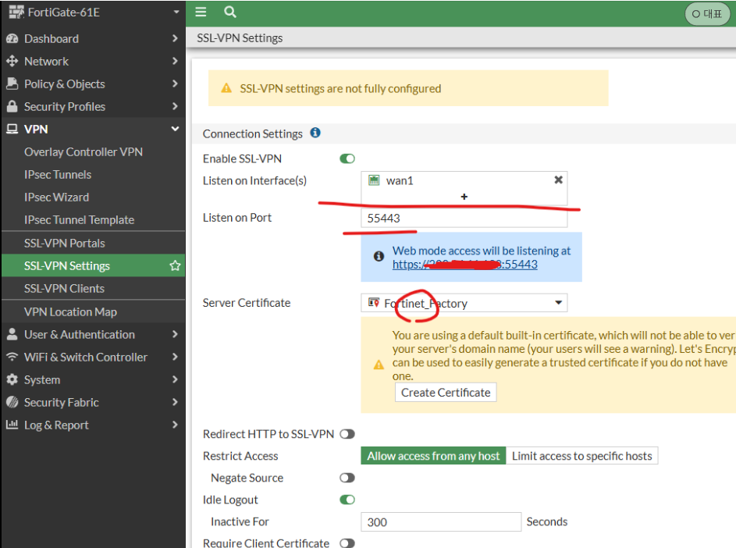Click the User & Authentication person icon
Screen dimensions: 736x548
tap(12, 334)
